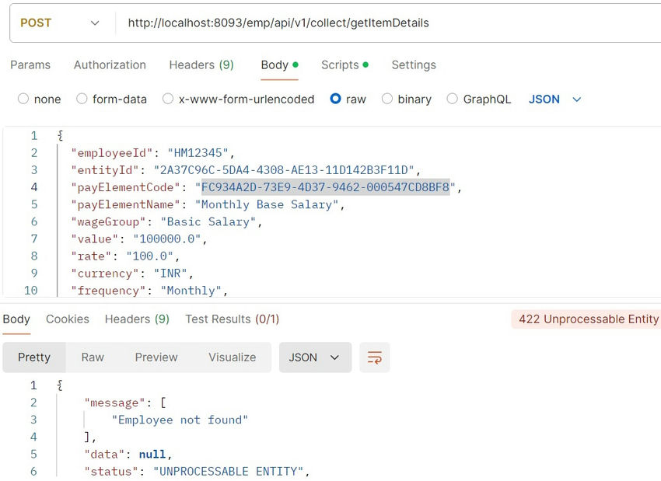Switch to the Settings tab
Image resolution: width=661 pixels, height=481 pixels.
point(414,65)
